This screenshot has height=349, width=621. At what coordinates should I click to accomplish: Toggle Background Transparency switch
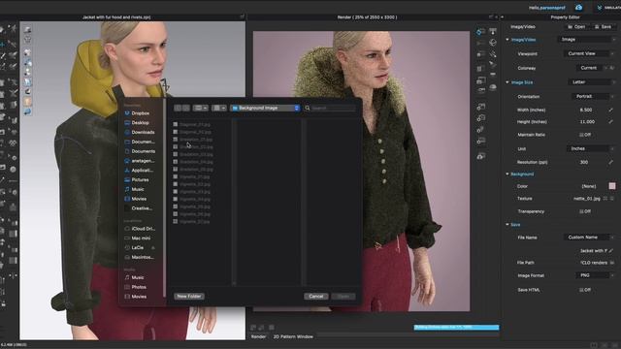tap(584, 211)
